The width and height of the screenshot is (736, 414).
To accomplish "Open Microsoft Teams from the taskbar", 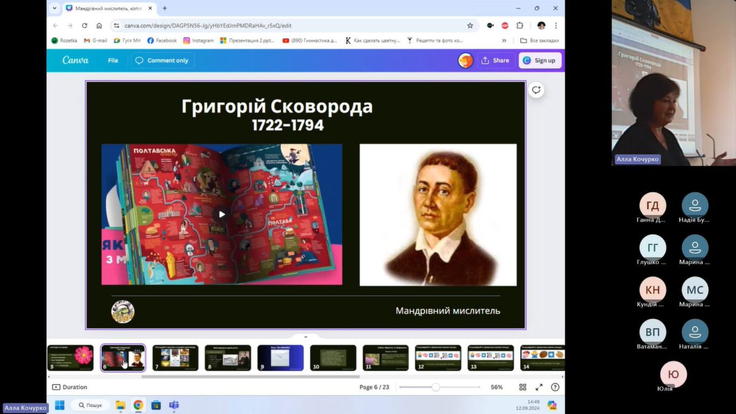I will 174,405.
